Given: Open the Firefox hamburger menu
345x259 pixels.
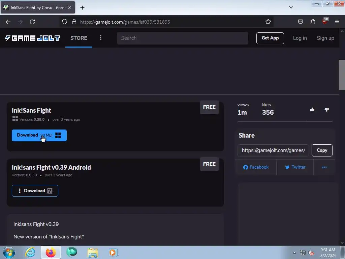Looking at the screenshot, I should click(x=337, y=22).
